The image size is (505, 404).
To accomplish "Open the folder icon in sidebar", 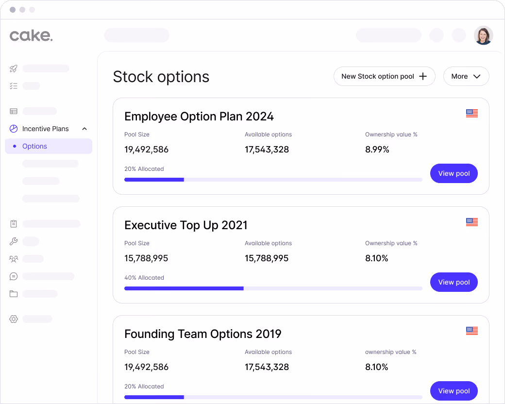I will pyautogui.click(x=14, y=294).
